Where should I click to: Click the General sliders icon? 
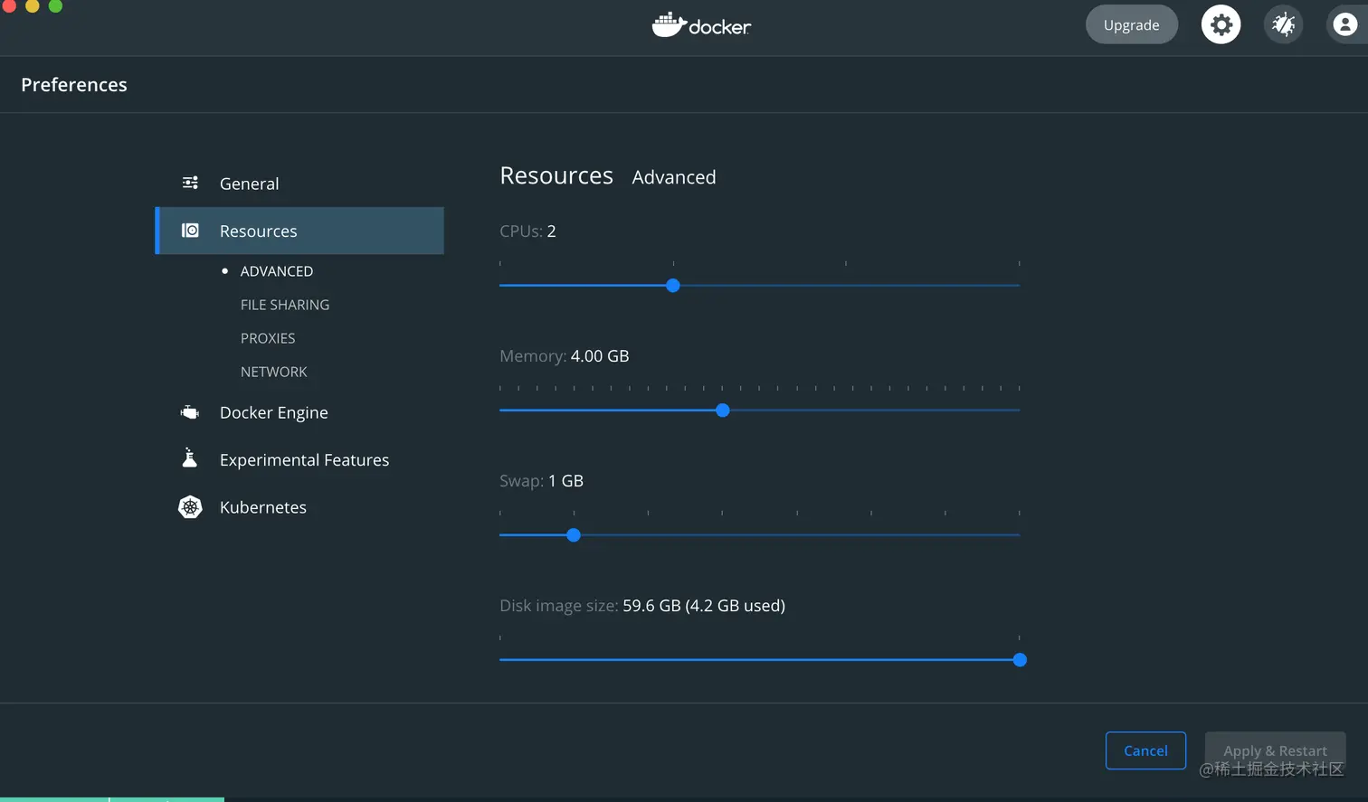[x=190, y=183]
